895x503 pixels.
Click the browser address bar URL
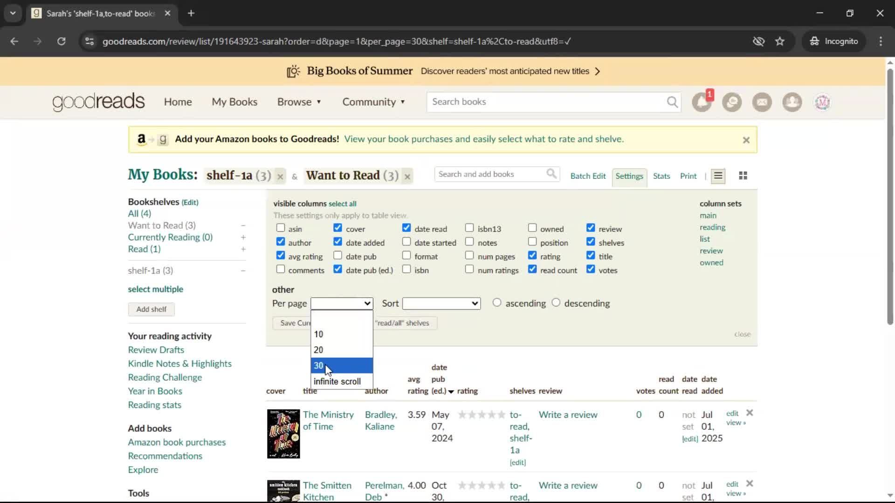337,41
